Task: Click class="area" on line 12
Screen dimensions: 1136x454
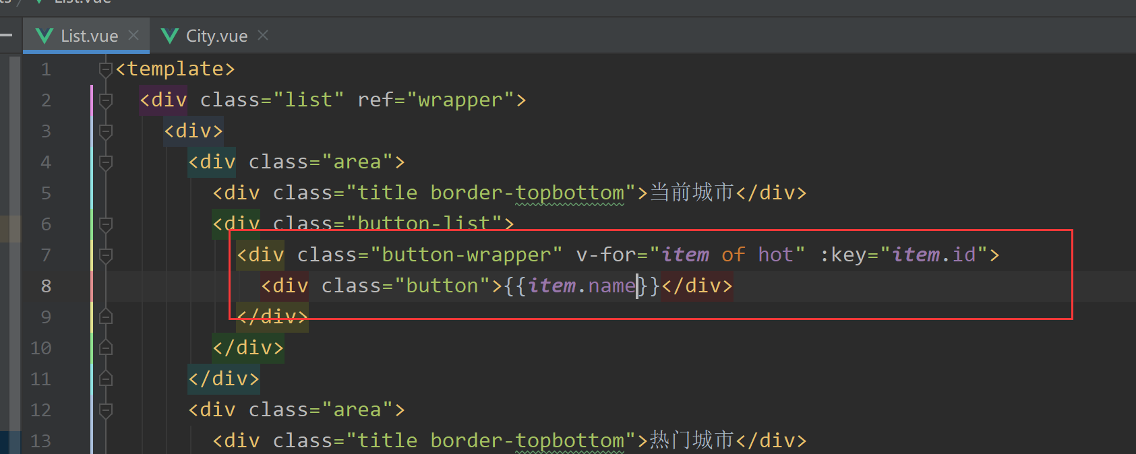Action: coord(321,410)
